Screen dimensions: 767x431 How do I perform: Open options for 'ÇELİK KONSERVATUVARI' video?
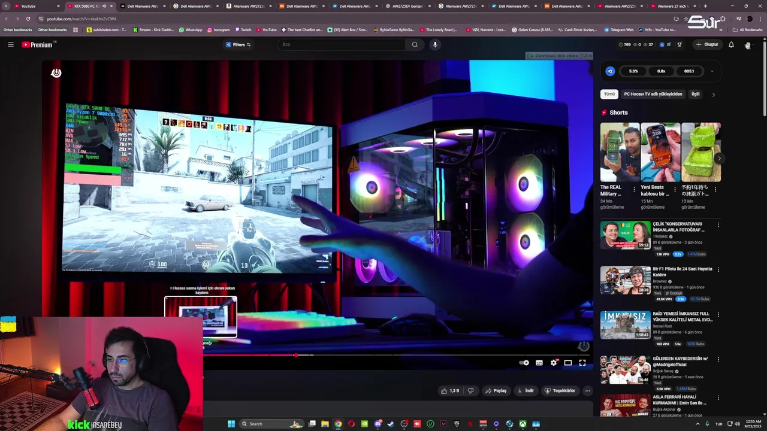tap(718, 225)
